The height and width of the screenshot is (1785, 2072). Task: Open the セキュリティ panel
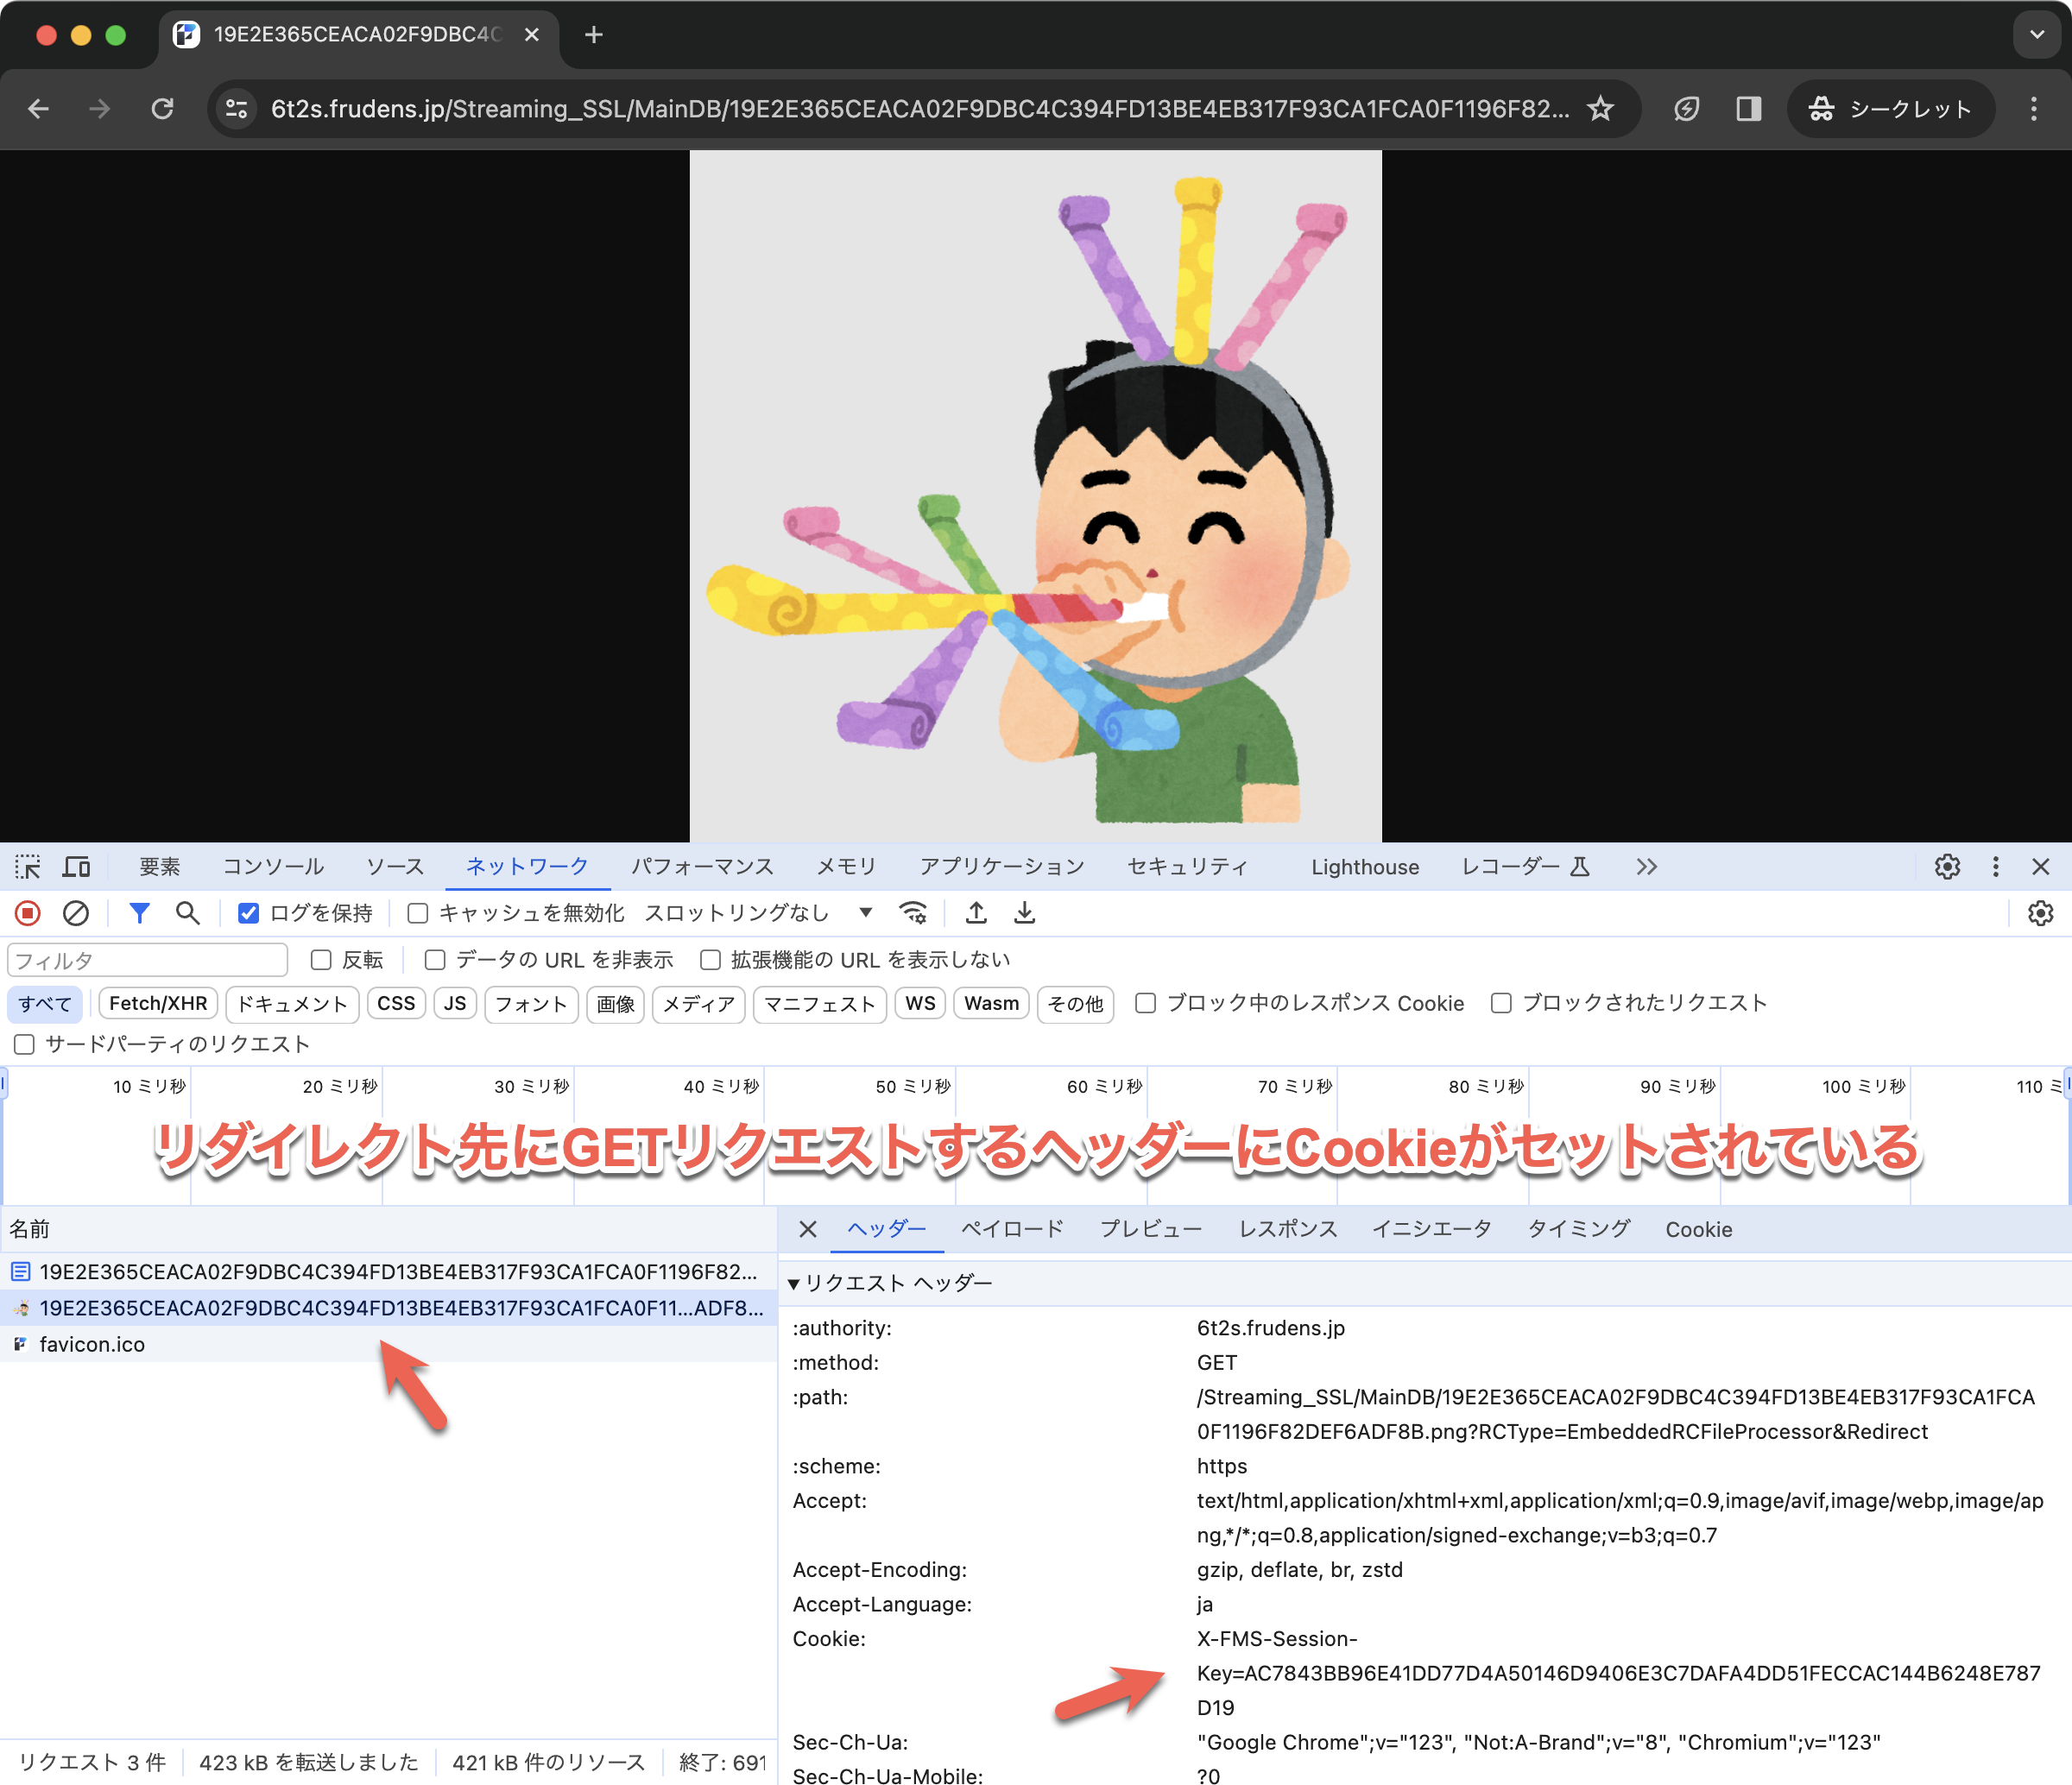coord(1188,867)
